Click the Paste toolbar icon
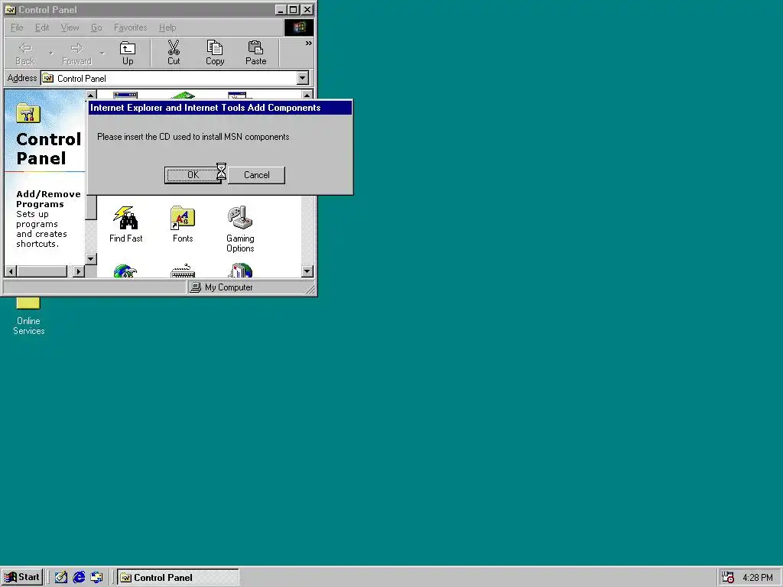The width and height of the screenshot is (783, 587). click(255, 53)
